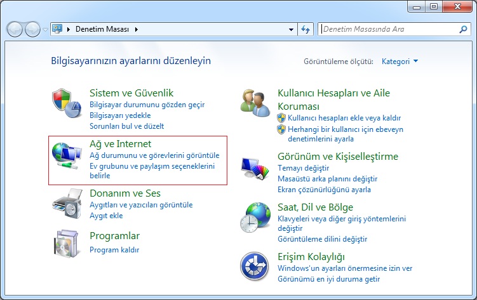Image resolution: width=477 pixels, height=300 pixels.
Task: Expand the arrow after Denetim Masası breadcrumb
Action: [x=136, y=29]
